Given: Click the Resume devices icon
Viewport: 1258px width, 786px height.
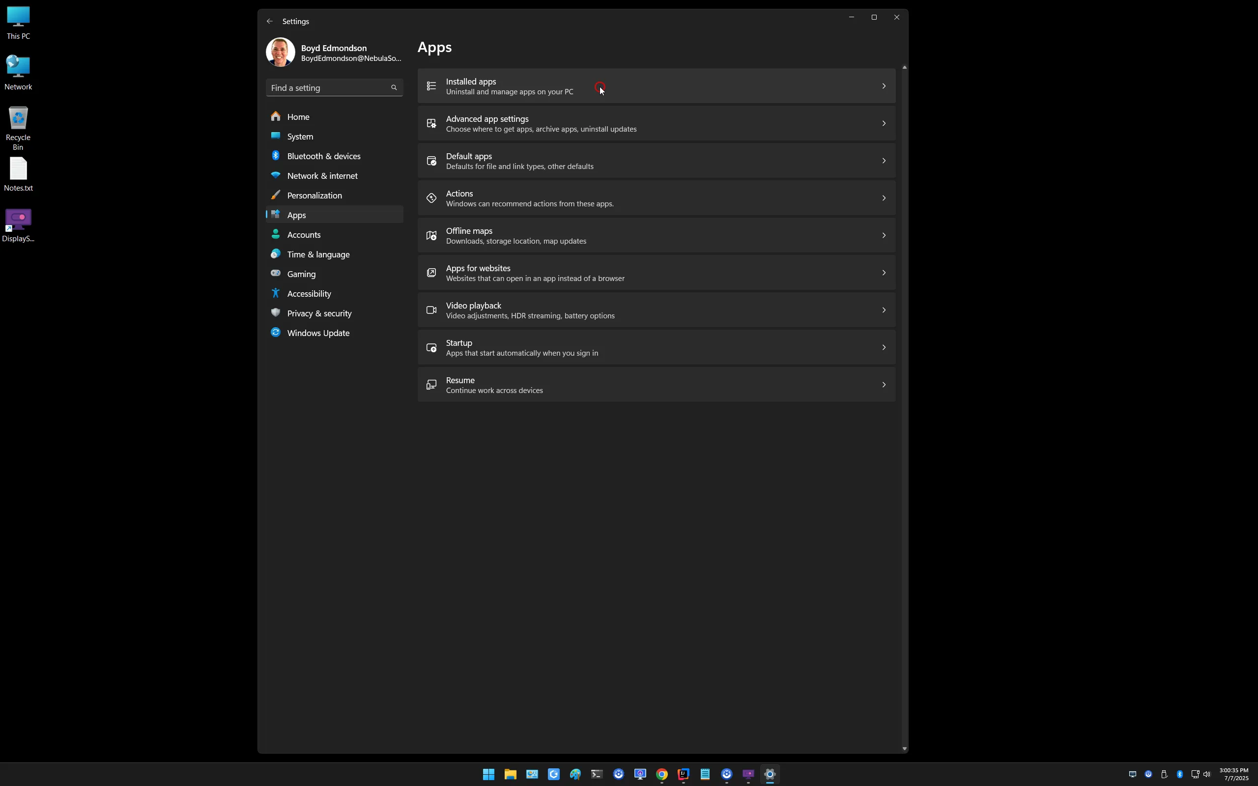Looking at the screenshot, I should point(431,385).
